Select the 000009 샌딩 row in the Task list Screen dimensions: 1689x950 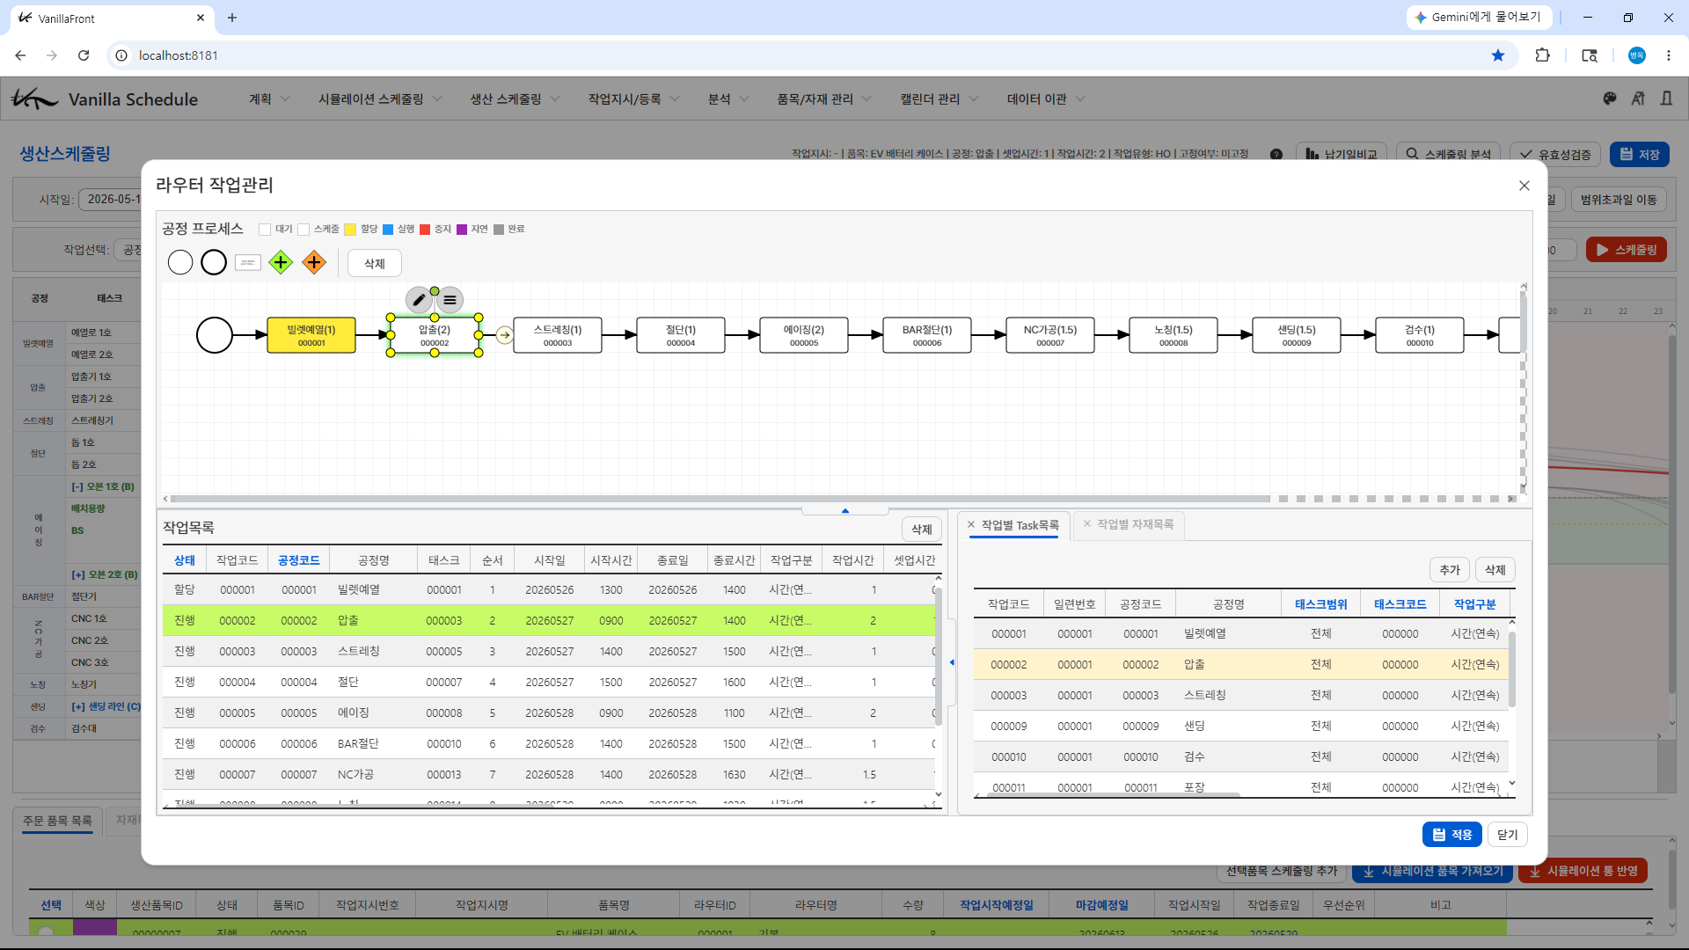point(1240,726)
